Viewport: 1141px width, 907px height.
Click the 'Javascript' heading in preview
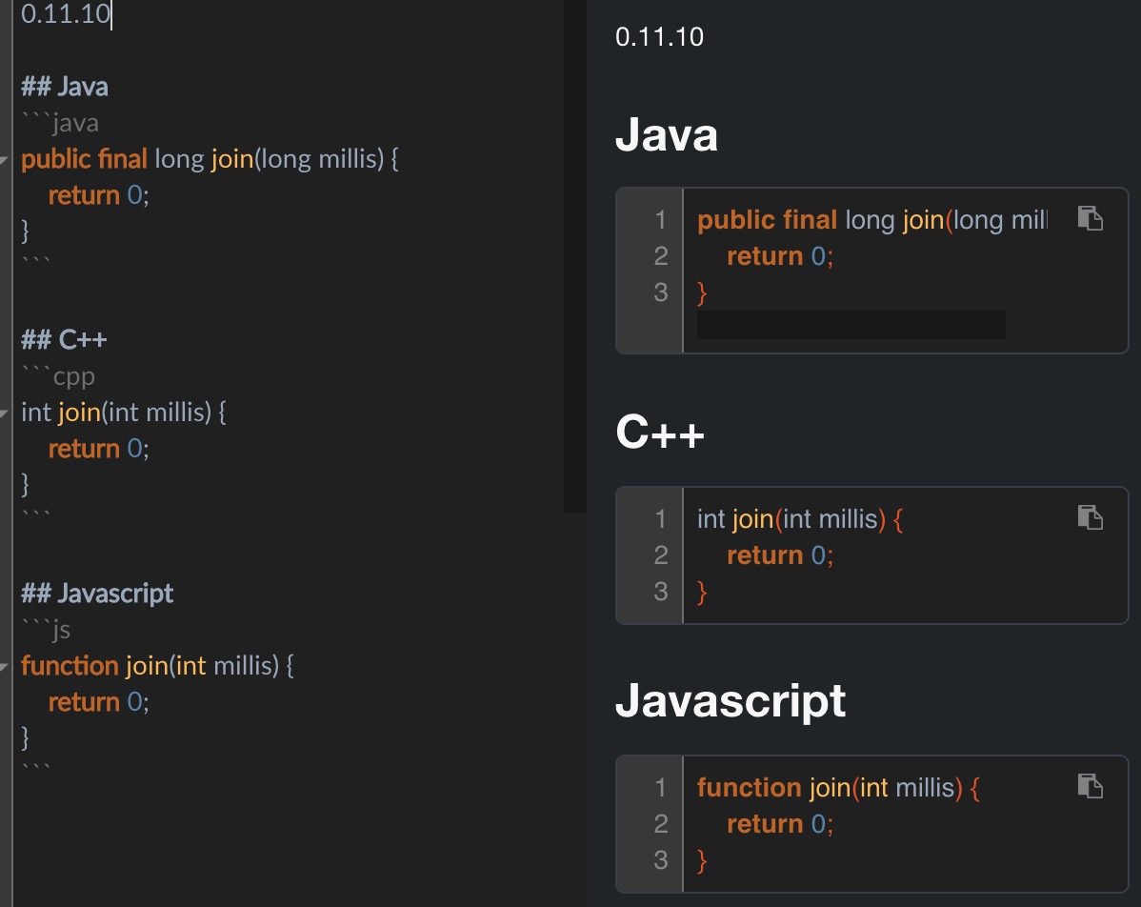click(x=731, y=700)
